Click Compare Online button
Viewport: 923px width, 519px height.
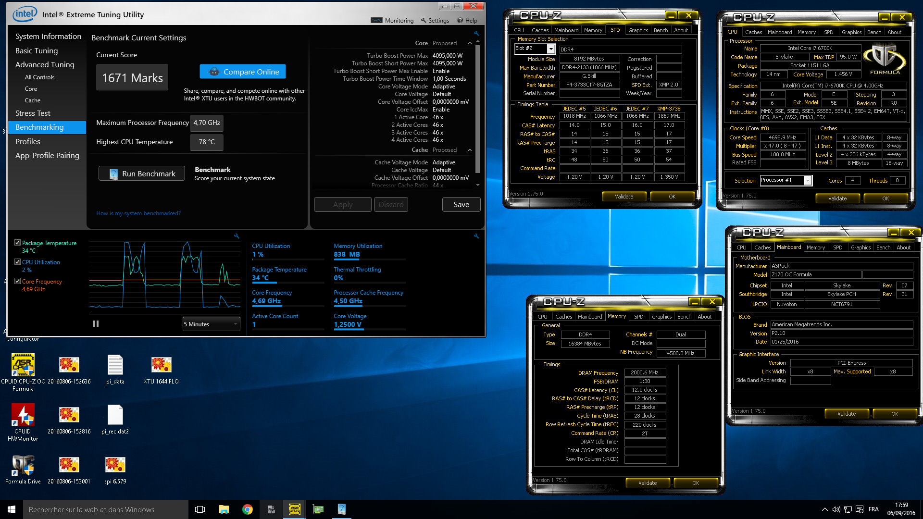click(x=243, y=72)
